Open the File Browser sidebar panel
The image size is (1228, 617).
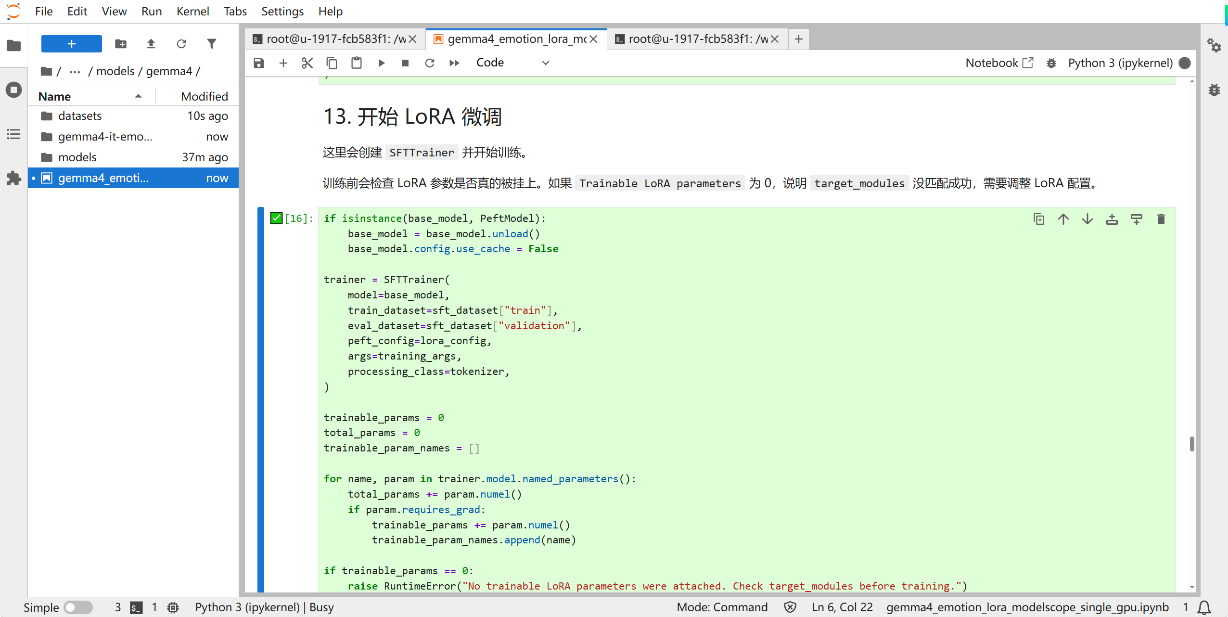pos(13,45)
